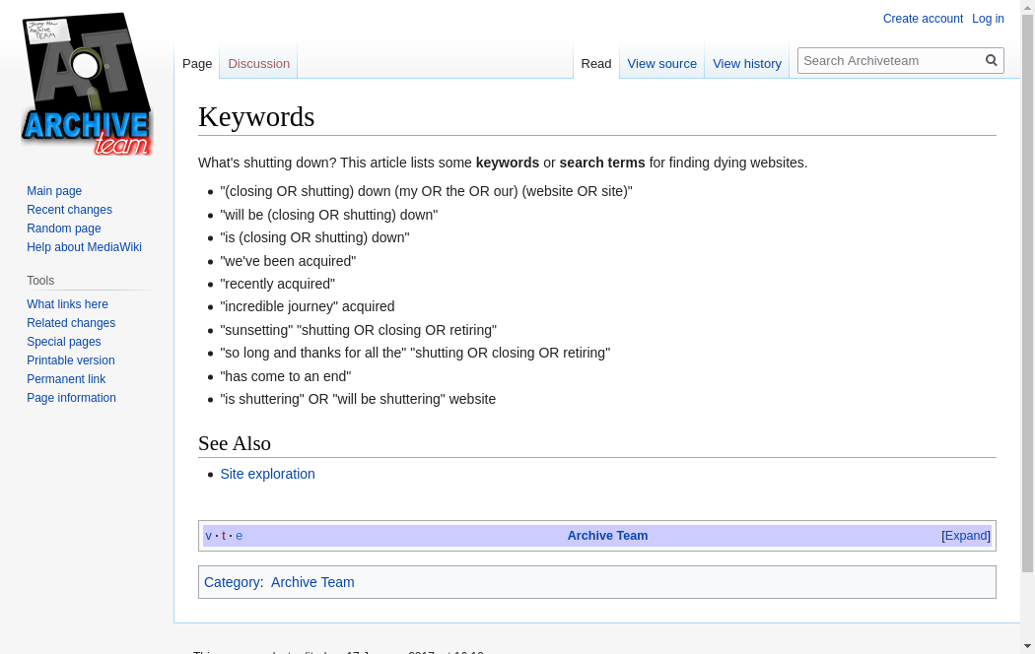Expand the Archive Team navbox
Image resolution: width=1035 pixels, height=654 pixels.
click(966, 536)
